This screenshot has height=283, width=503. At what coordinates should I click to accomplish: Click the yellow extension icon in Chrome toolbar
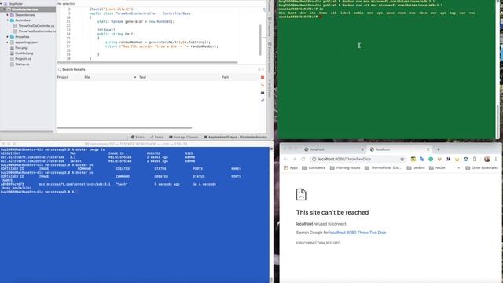(413, 159)
